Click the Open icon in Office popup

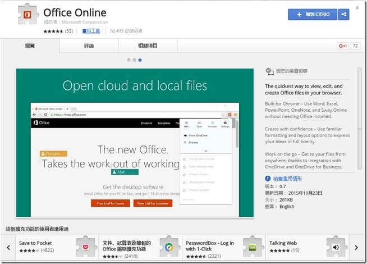click(199, 124)
